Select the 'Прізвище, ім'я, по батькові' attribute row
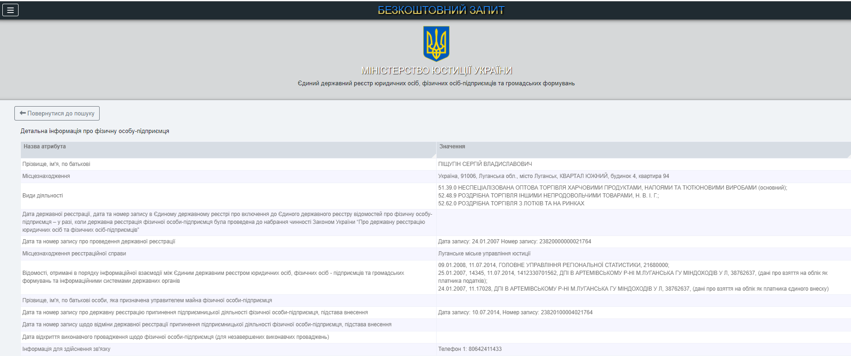 pyautogui.click(x=56, y=164)
